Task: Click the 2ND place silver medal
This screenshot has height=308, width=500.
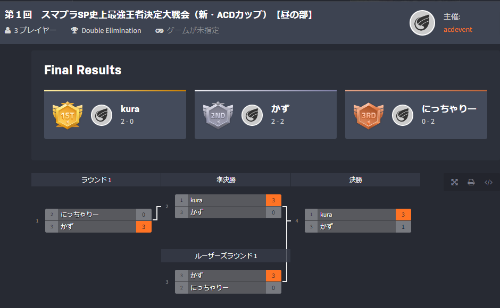Action: click(x=219, y=114)
